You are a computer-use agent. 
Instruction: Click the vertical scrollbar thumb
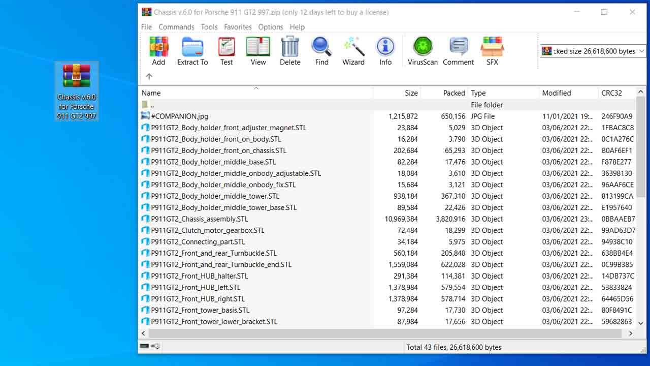pos(641,147)
